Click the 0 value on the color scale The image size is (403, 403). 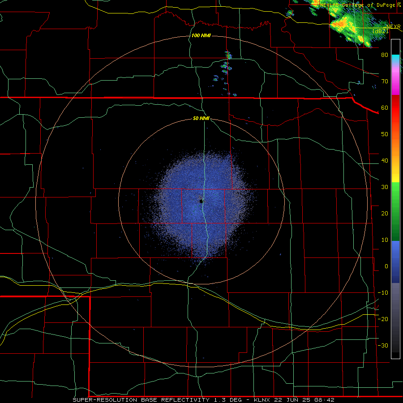(x=386, y=266)
